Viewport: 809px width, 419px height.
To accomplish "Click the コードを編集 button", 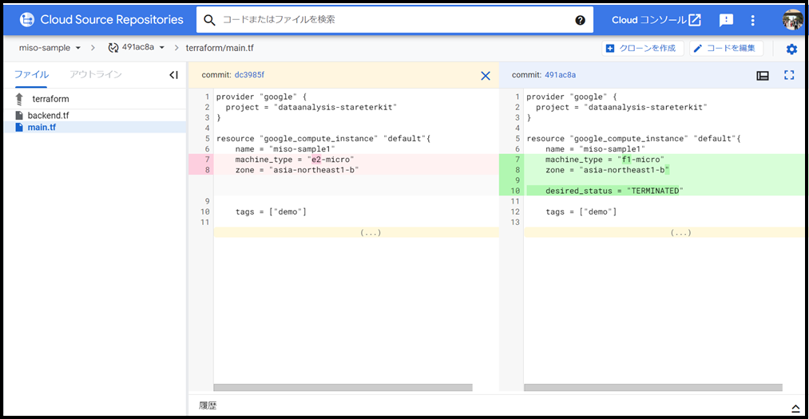I will coord(726,49).
